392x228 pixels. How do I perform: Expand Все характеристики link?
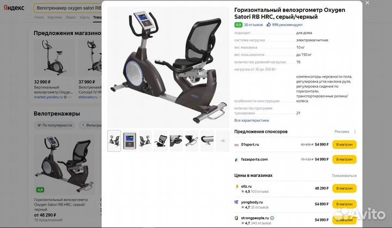point(252,121)
